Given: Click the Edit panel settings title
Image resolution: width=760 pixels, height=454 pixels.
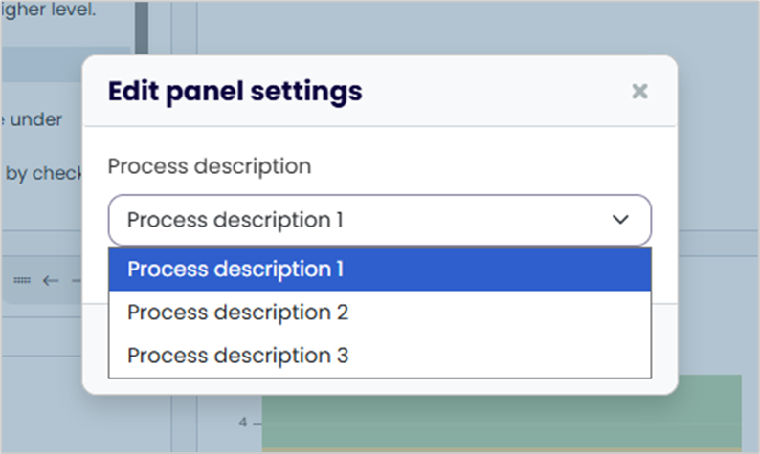Looking at the screenshot, I should [235, 92].
